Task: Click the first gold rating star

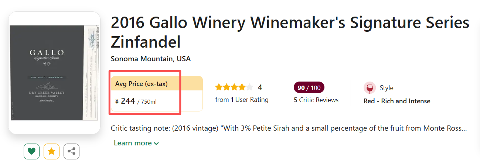Action: tap(219, 87)
